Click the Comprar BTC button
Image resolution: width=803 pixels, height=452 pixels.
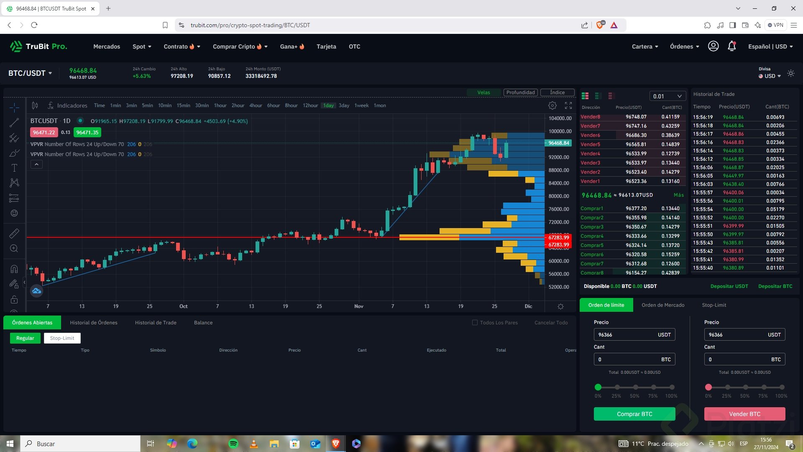point(634,414)
